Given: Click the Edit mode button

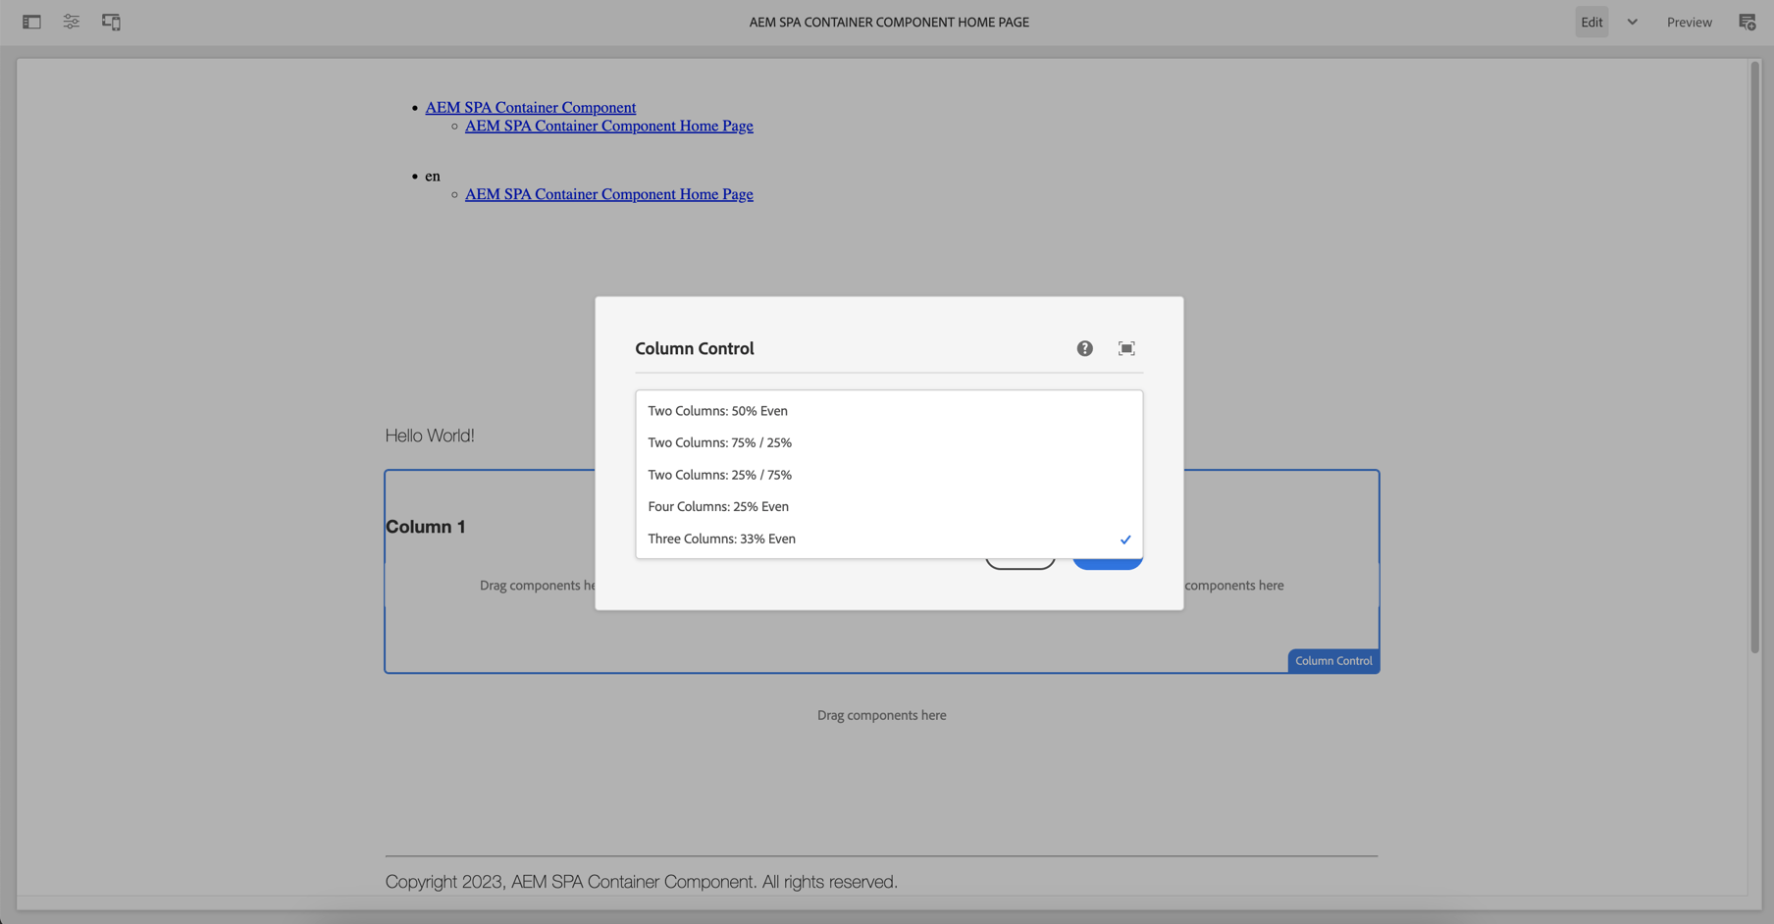Looking at the screenshot, I should [1591, 21].
